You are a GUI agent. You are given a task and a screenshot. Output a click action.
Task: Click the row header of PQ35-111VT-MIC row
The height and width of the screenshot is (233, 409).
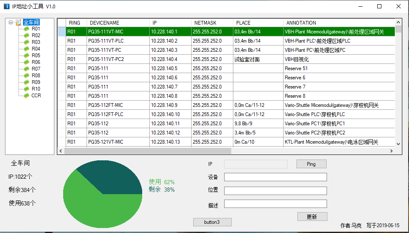point(61,32)
